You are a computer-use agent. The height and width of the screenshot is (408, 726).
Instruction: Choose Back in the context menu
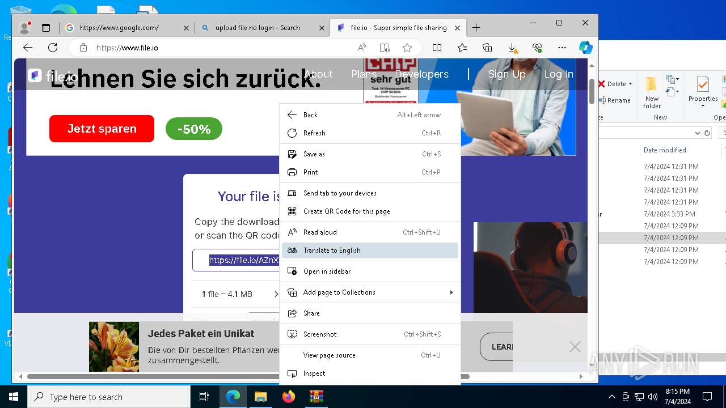[x=370, y=115]
